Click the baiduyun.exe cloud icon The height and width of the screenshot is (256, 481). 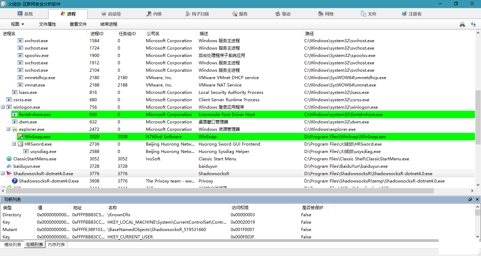coord(9,166)
